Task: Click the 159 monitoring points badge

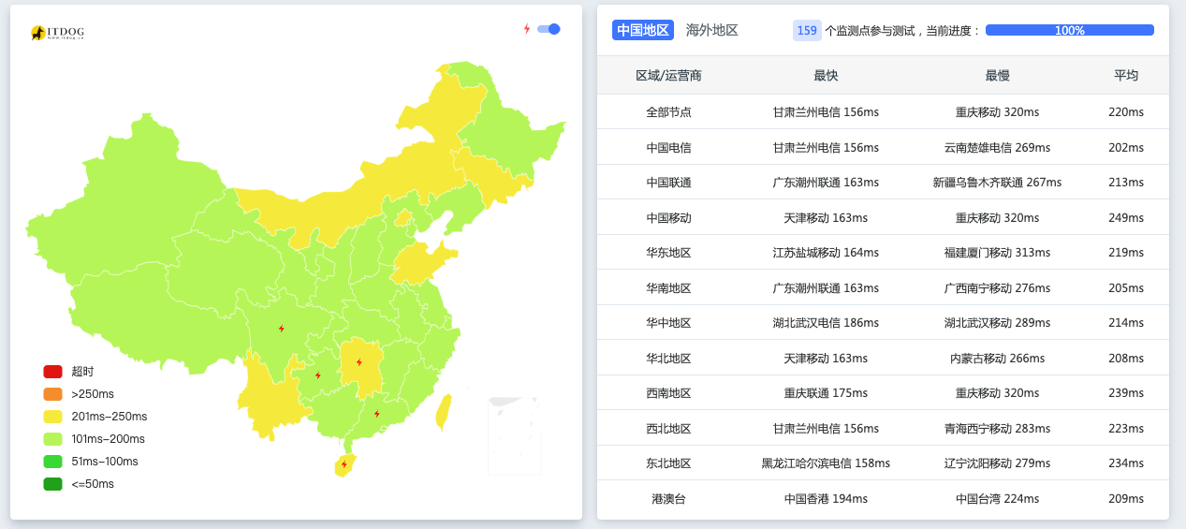Action: (x=807, y=30)
